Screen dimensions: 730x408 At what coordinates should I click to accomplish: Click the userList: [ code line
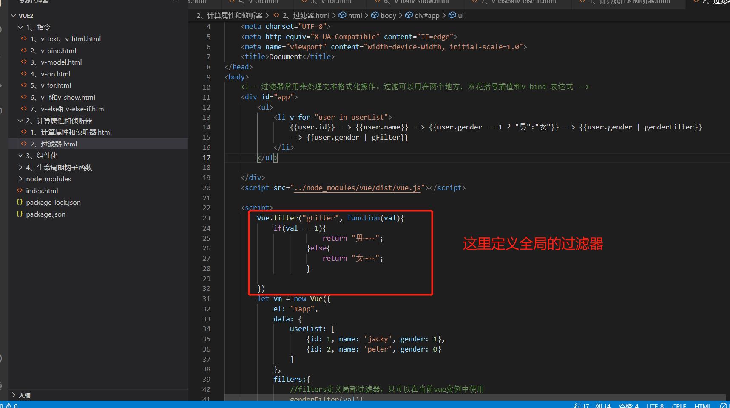pos(312,329)
